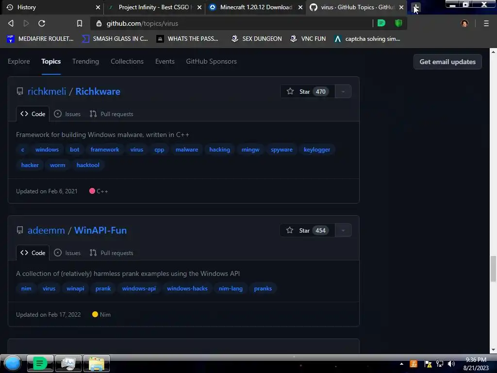Open a new browser tab with plus button
Screen dimensions: 497x373
(x=415, y=7)
